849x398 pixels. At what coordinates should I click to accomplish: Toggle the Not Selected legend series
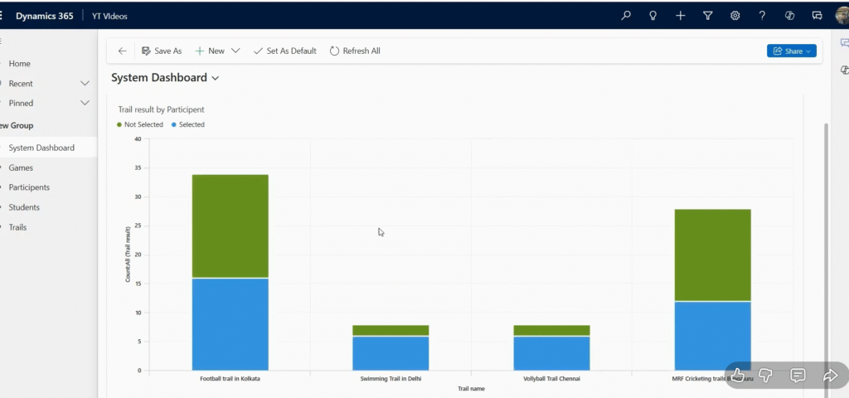click(143, 124)
